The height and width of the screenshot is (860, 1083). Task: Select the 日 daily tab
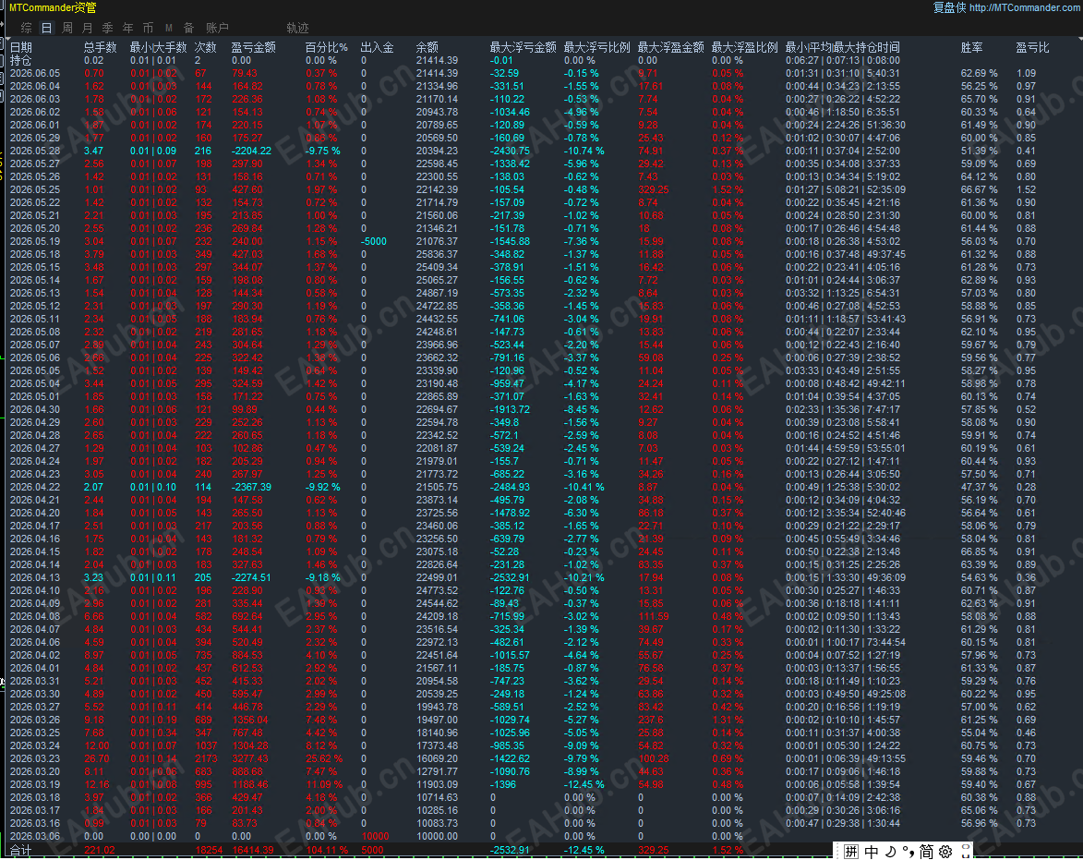pyautogui.click(x=46, y=28)
